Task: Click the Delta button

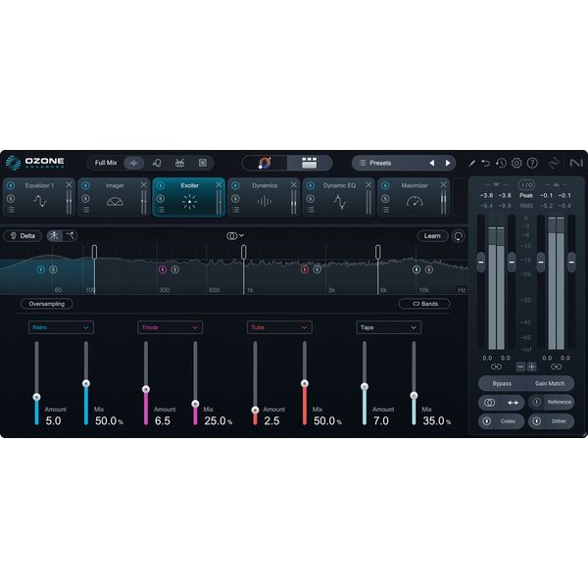Action: pyautogui.click(x=23, y=236)
